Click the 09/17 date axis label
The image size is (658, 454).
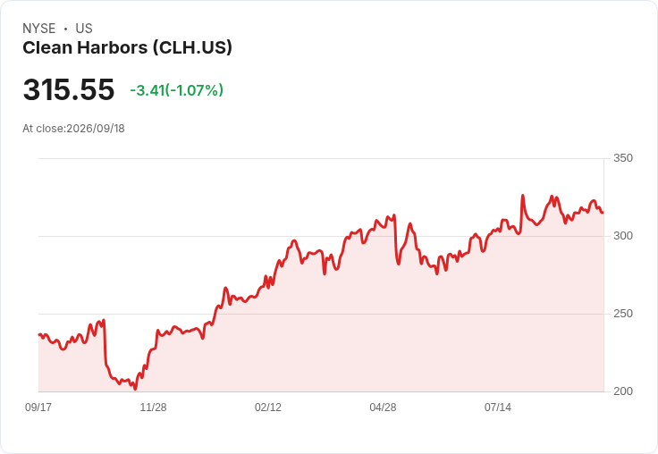[38, 407]
